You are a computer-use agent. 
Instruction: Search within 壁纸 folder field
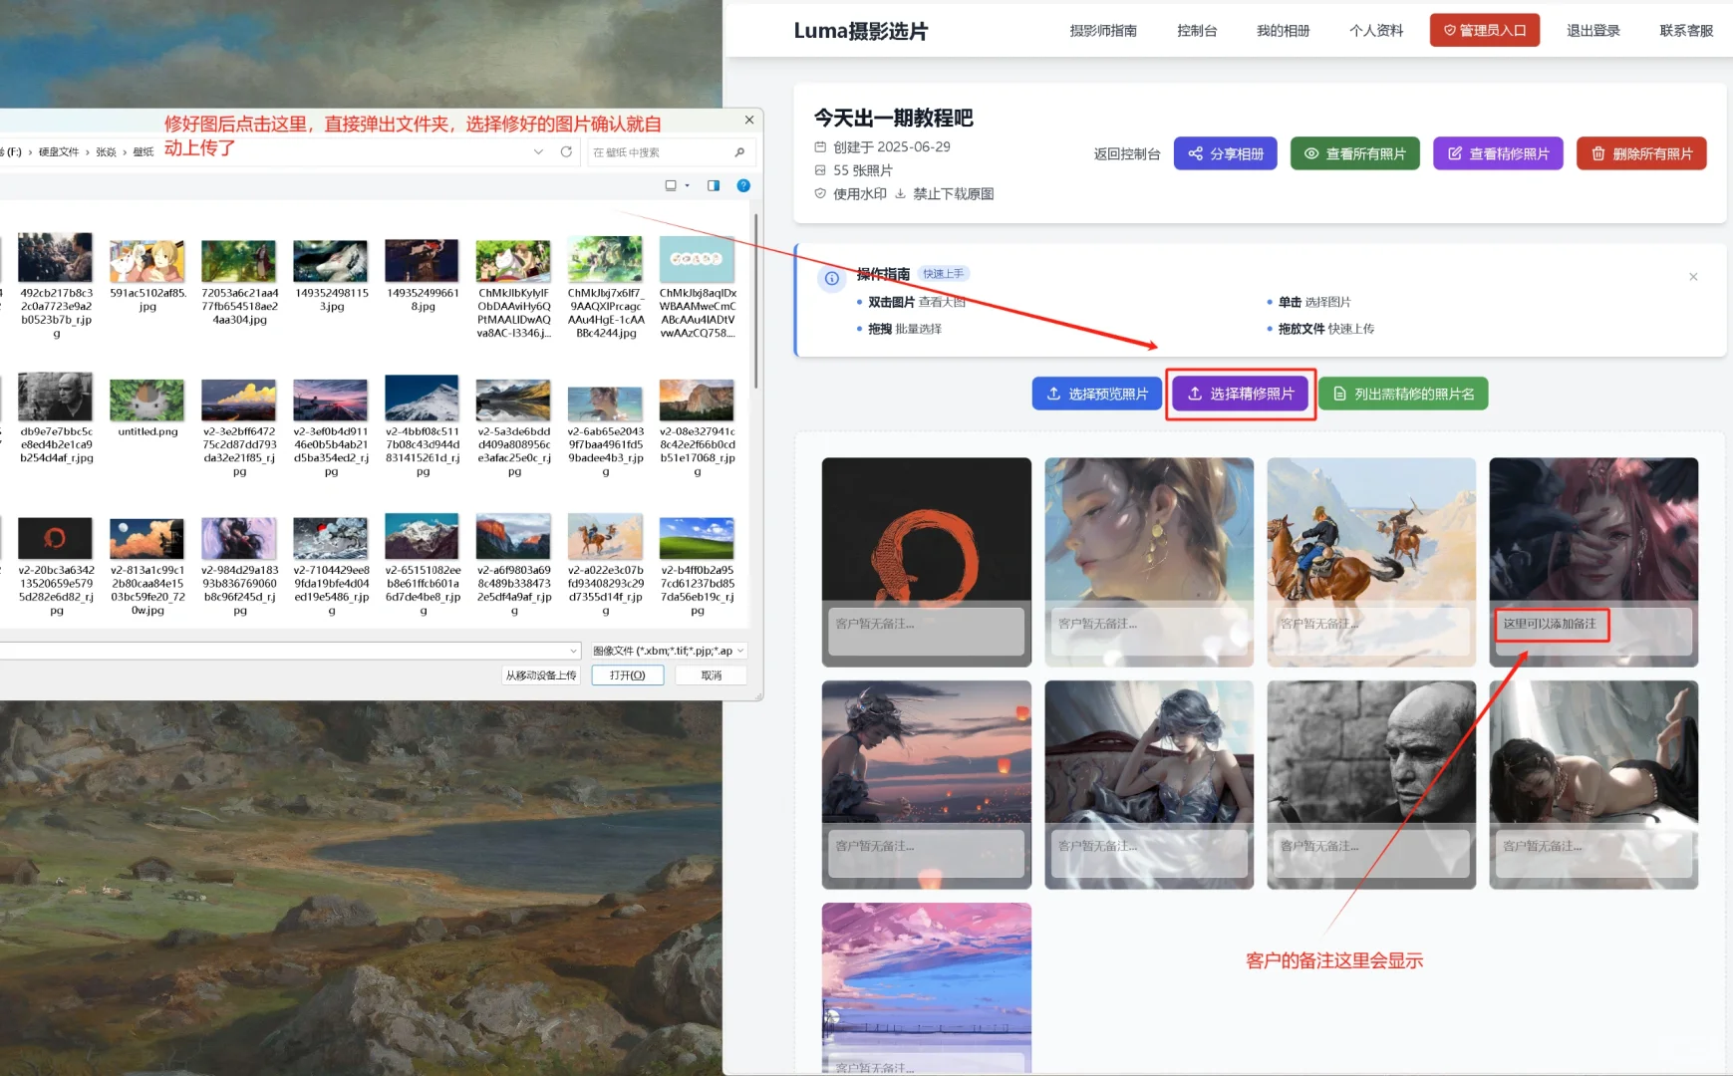pos(662,152)
